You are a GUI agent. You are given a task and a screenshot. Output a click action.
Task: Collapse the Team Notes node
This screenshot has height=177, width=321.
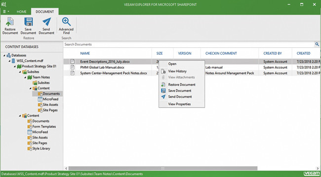pos(25,78)
